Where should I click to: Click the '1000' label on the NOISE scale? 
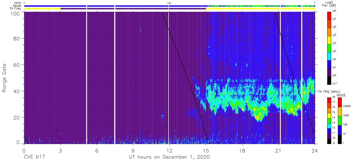[346, 116]
